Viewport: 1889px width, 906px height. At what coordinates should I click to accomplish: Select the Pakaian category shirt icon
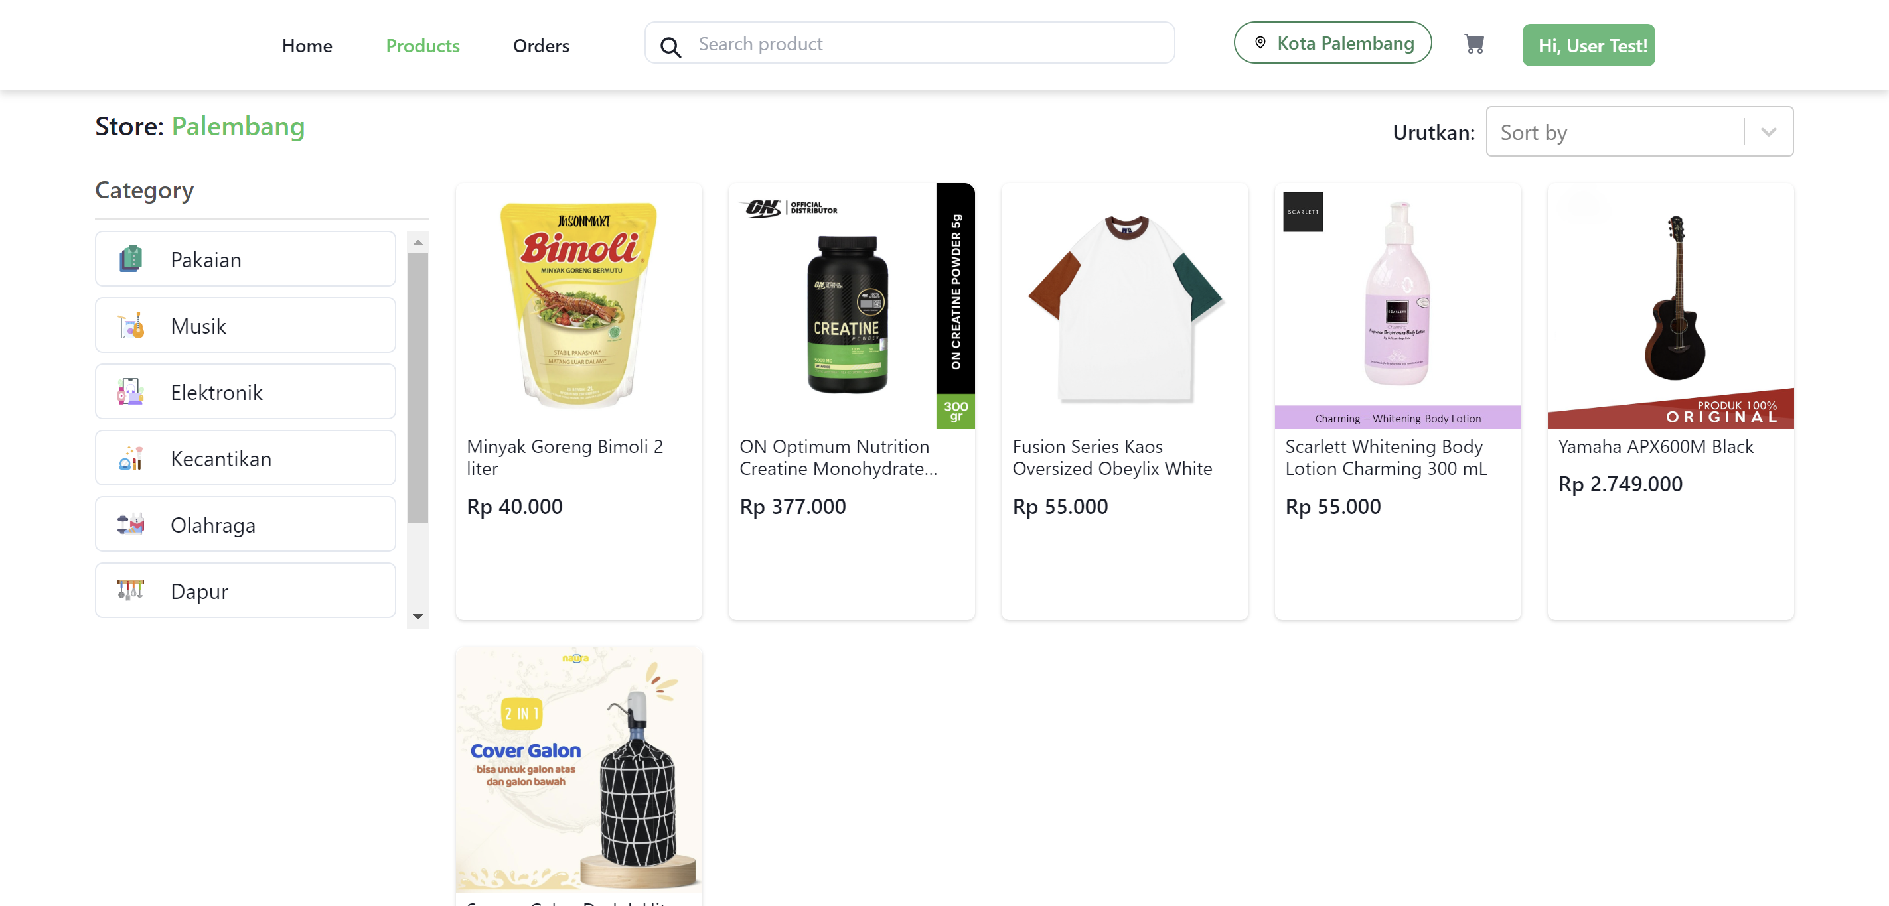click(x=131, y=259)
